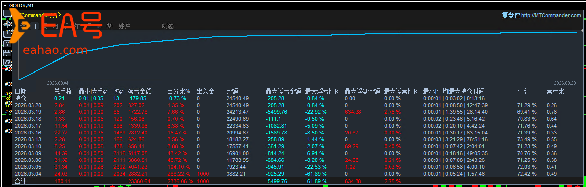
Task: Open the GOLD#,M1 chart dropdown arrow
Action: tap(5, 5)
